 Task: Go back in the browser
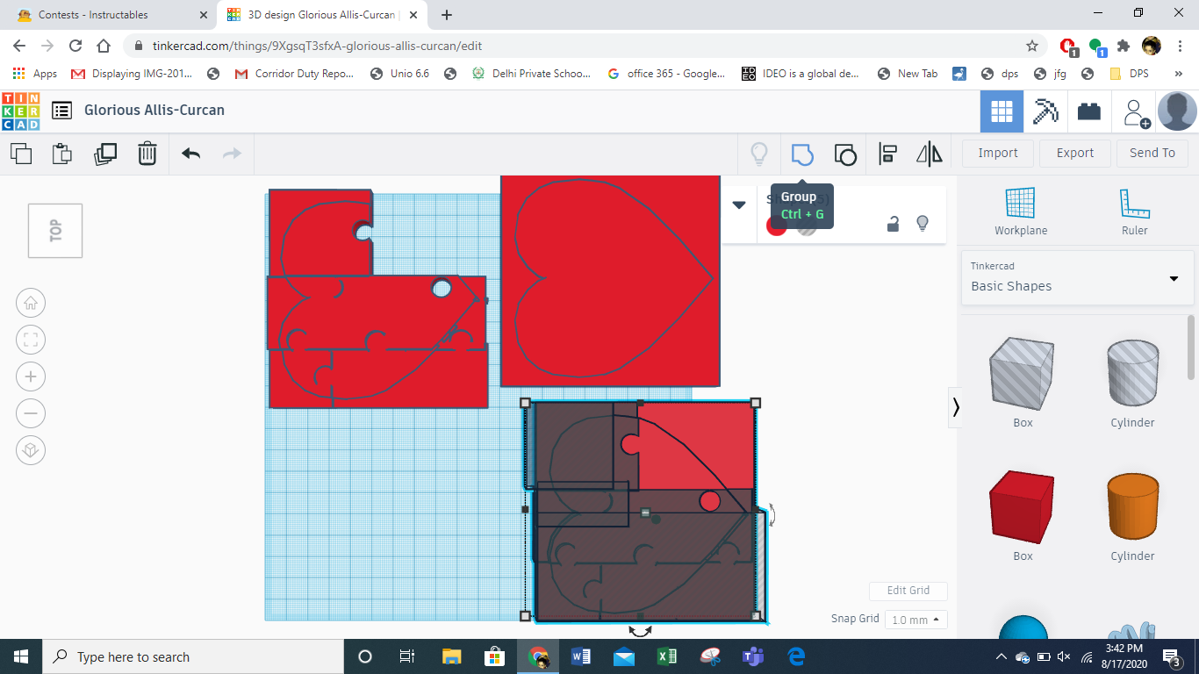click(x=19, y=46)
